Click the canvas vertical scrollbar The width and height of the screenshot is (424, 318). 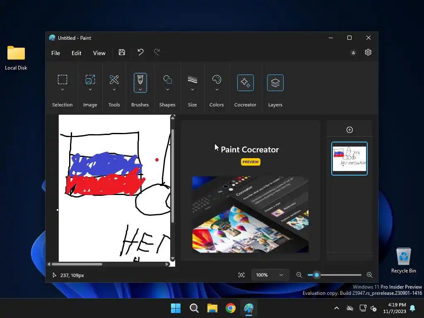(x=173, y=176)
